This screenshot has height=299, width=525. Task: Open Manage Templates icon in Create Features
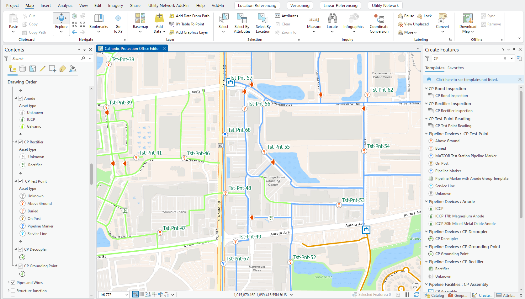(x=519, y=58)
